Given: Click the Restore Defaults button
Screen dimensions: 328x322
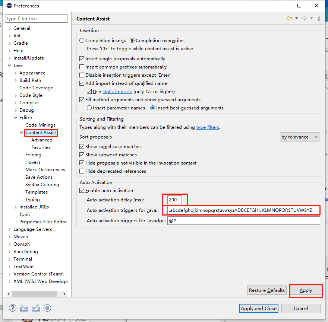Looking at the screenshot, I should (267, 290).
